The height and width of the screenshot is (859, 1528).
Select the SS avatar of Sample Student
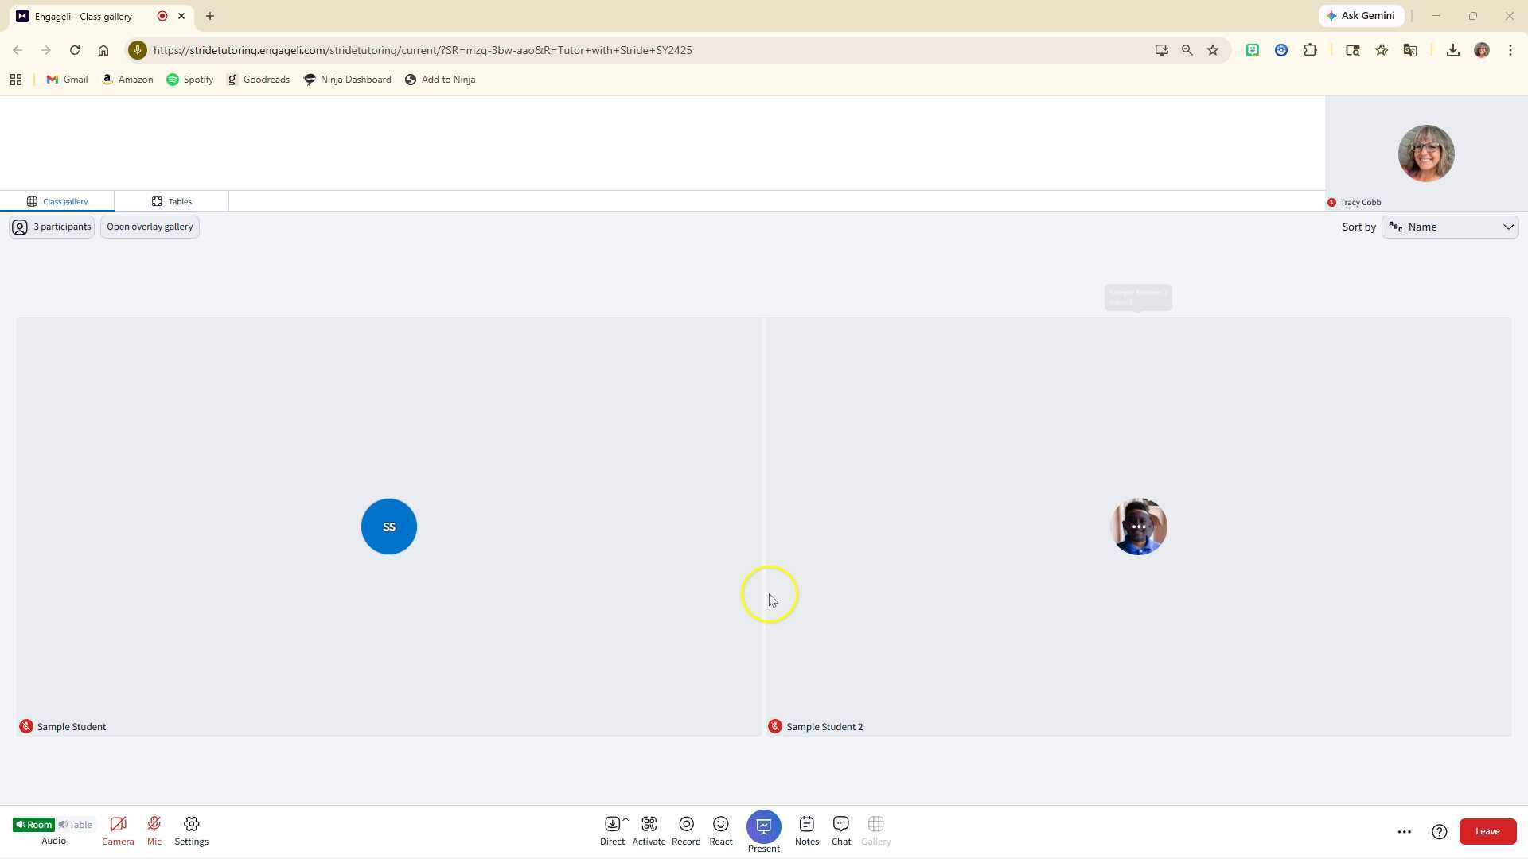(x=389, y=527)
